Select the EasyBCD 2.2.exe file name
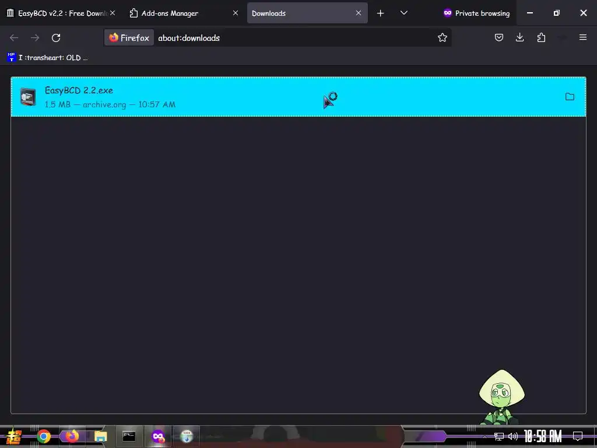Screen dimensions: 597x448 click(x=79, y=90)
